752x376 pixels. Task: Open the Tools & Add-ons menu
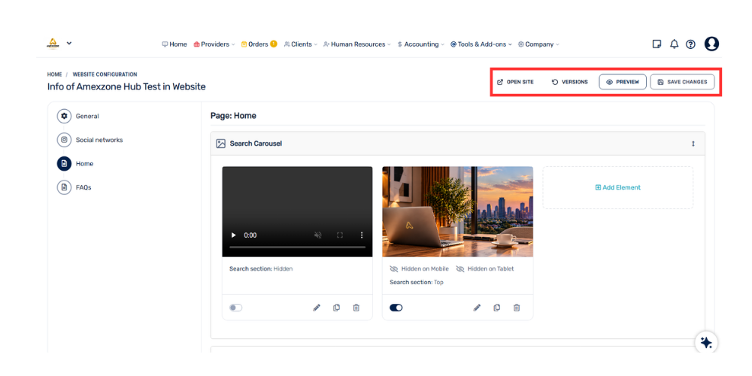[x=481, y=44]
